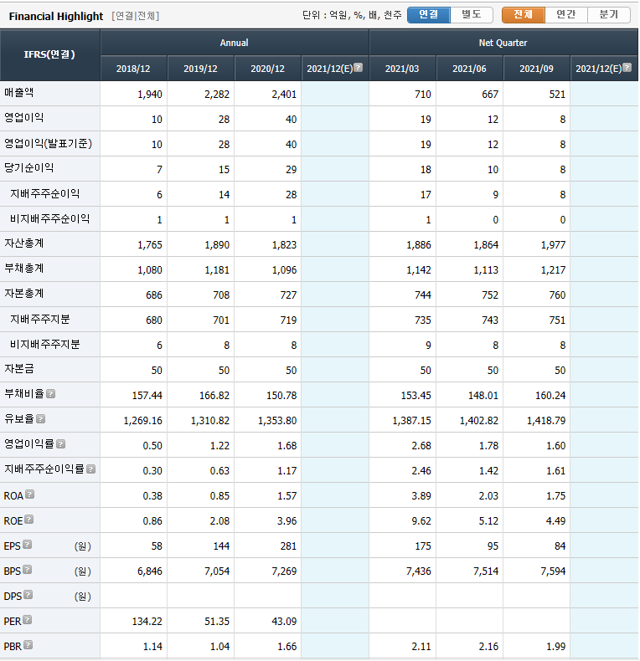
Task: Open help icon next to 유보율
Action: tap(40, 419)
